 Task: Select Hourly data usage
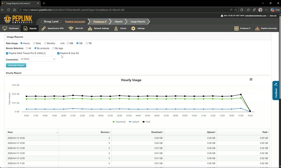tap(21, 43)
